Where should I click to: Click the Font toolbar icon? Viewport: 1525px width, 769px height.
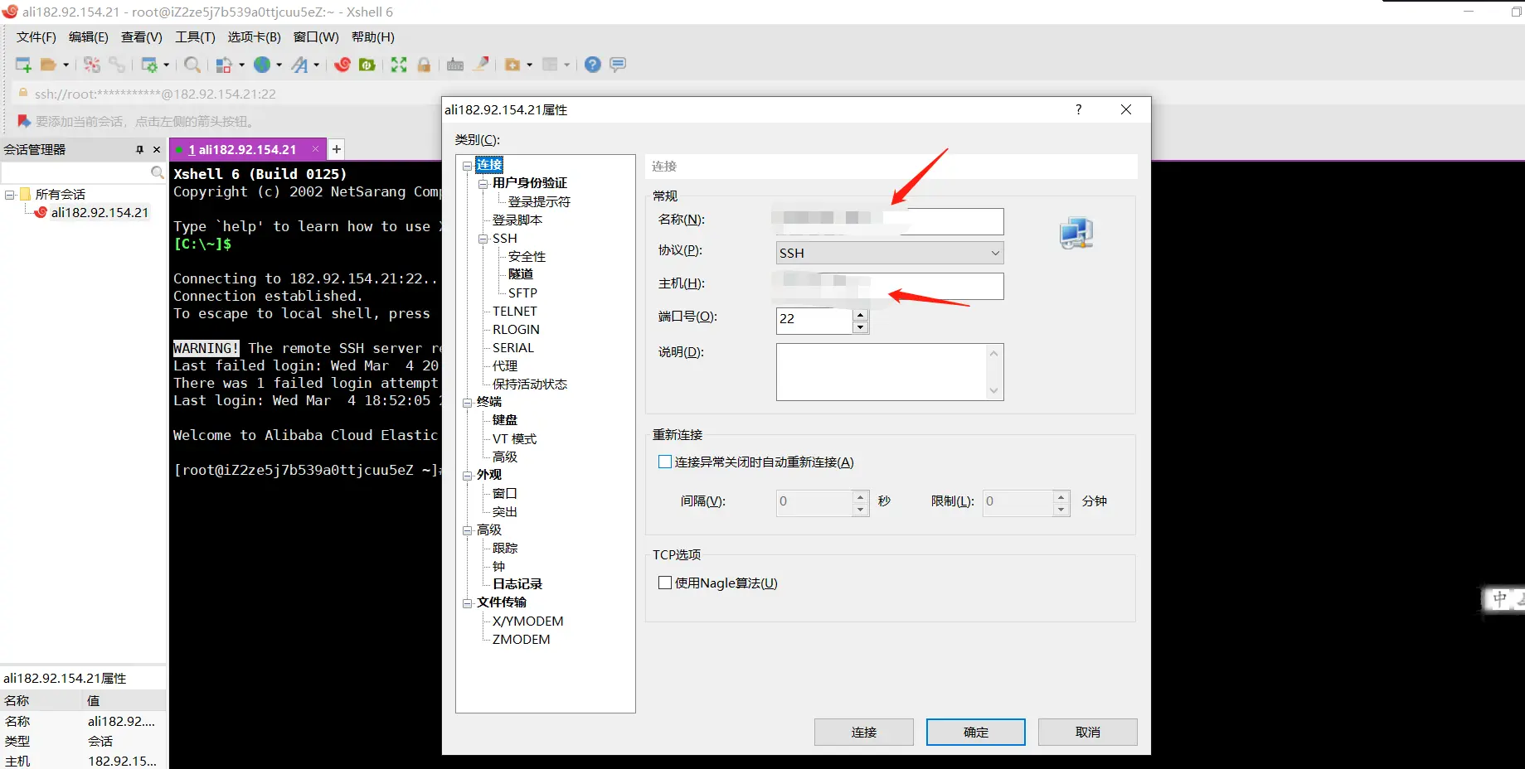(300, 65)
